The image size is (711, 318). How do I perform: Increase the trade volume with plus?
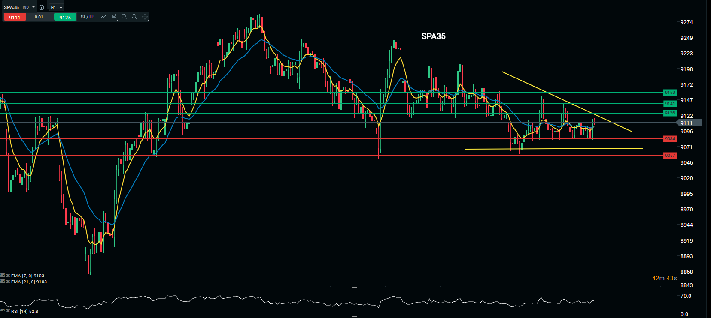tap(49, 17)
